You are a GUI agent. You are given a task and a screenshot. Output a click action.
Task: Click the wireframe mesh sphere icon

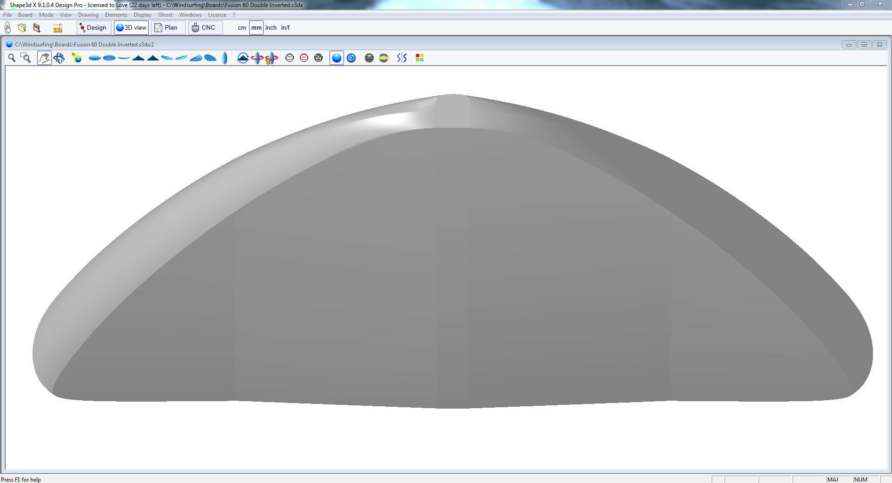click(318, 58)
